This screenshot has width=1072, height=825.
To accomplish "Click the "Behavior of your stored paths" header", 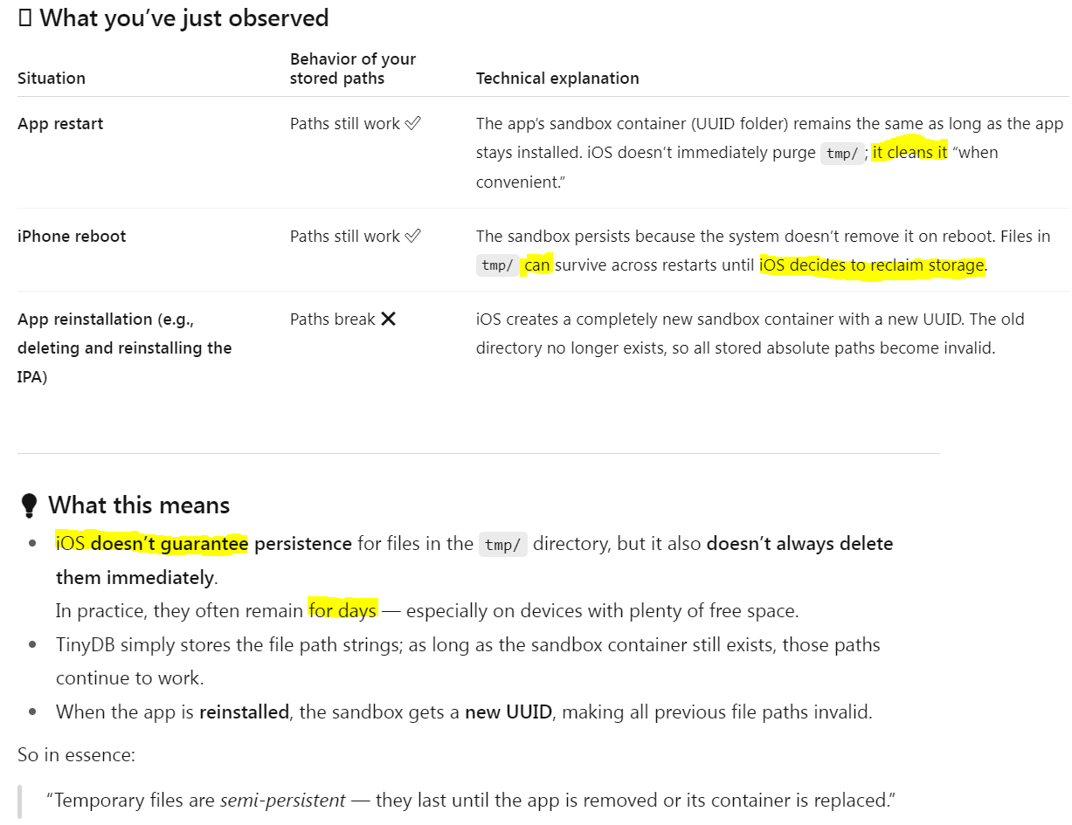I will tap(352, 69).
